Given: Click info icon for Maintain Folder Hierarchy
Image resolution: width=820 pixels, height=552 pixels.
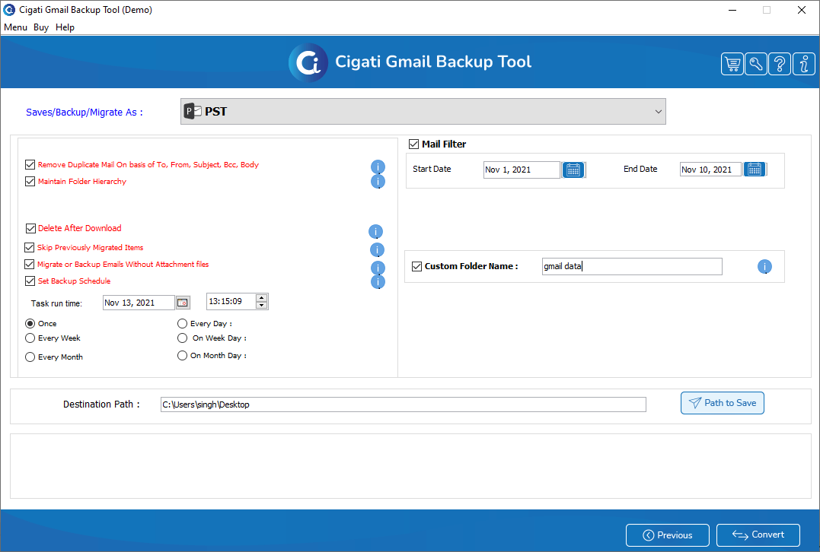Looking at the screenshot, I should coord(378,181).
